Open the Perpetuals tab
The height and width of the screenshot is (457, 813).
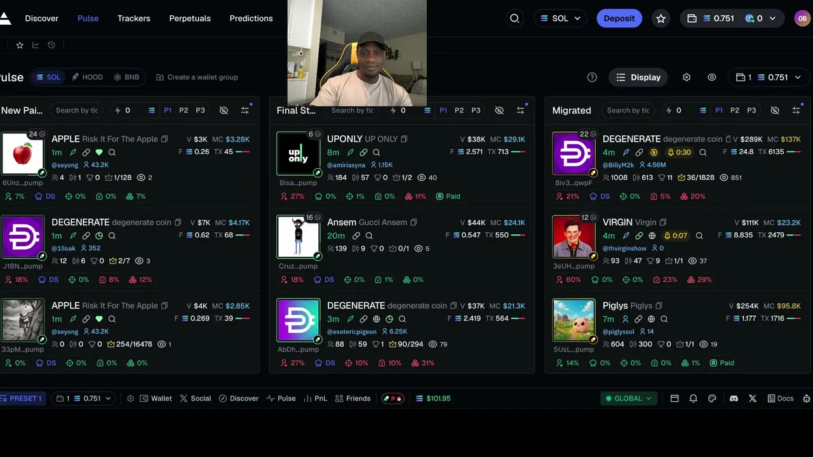click(190, 18)
